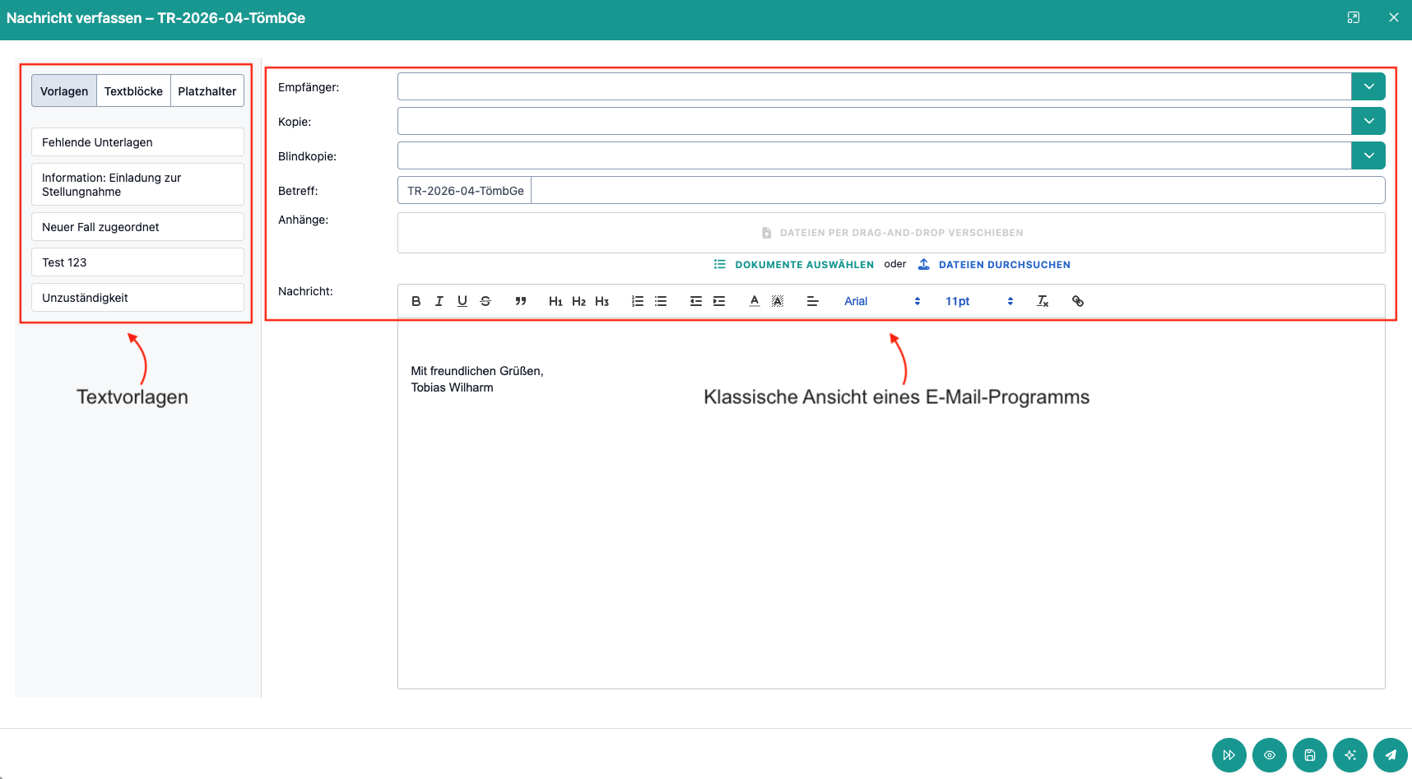Click the Mit freundlichen Grüßen line
This screenshot has width=1412, height=779.
click(477, 371)
